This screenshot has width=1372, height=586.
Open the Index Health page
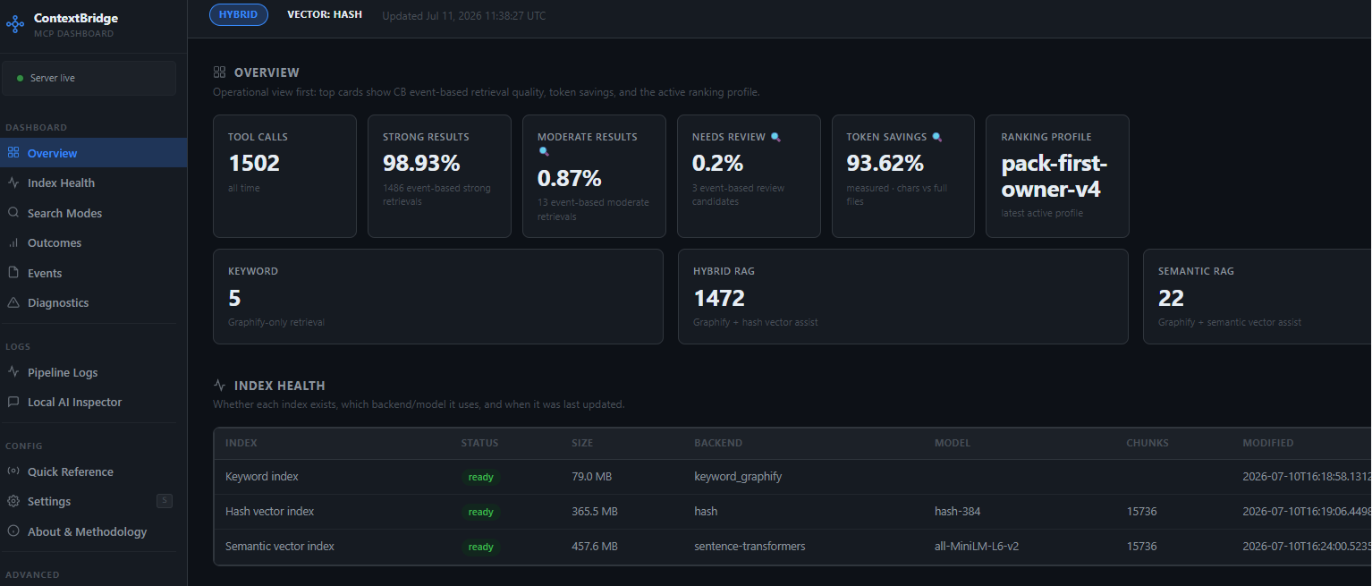93,183
